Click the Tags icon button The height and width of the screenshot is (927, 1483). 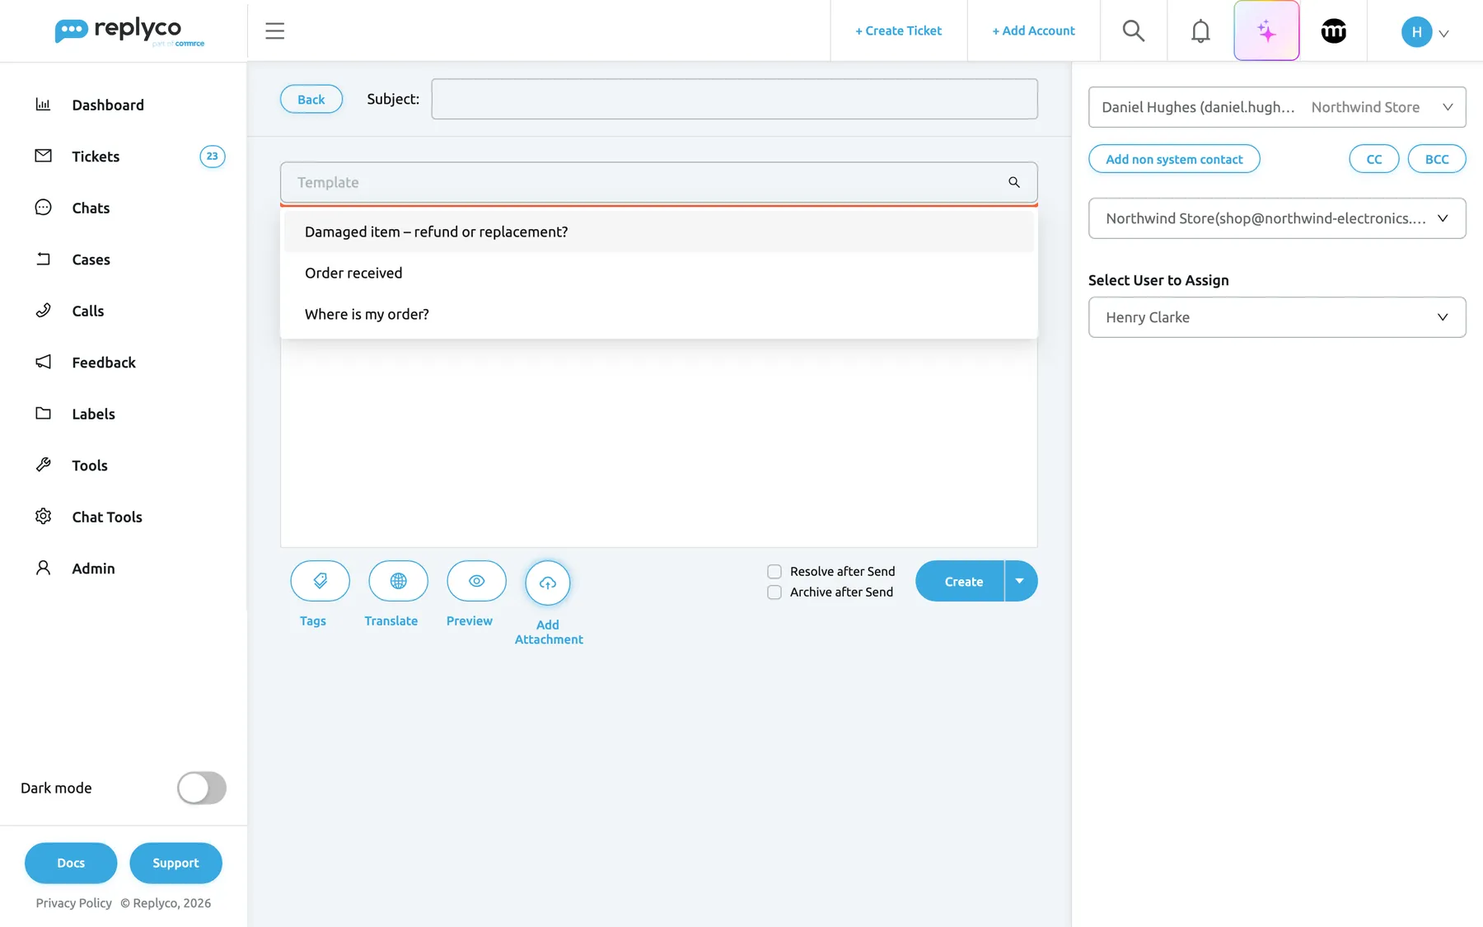pos(320,581)
